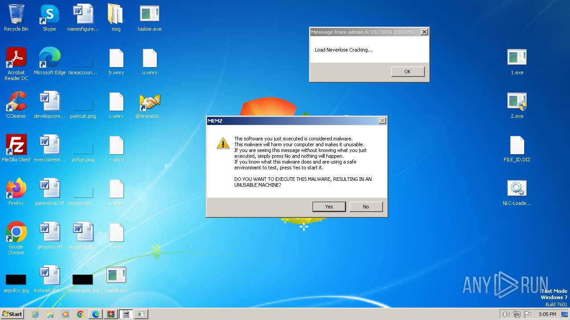
Task: Select the Microsoft Edge desktop shortcut
Action: (x=49, y=62)
